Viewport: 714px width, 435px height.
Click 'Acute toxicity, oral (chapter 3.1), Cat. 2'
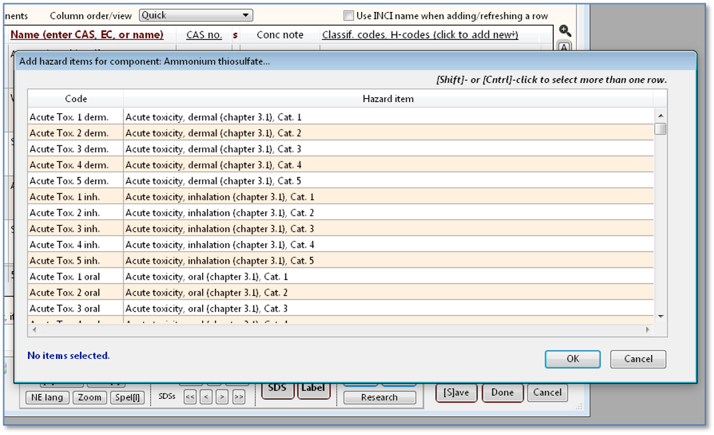tap(207, 292)
